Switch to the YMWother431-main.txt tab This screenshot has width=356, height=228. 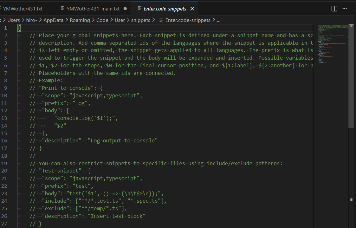pos(93,9)
